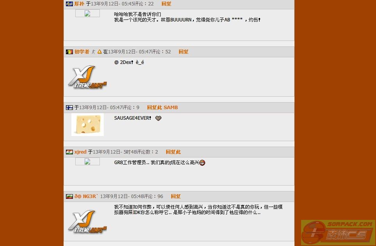This screenshot has width=376, height=246.
Task: Open the xjred username link
Action: [x=80, y=152]
